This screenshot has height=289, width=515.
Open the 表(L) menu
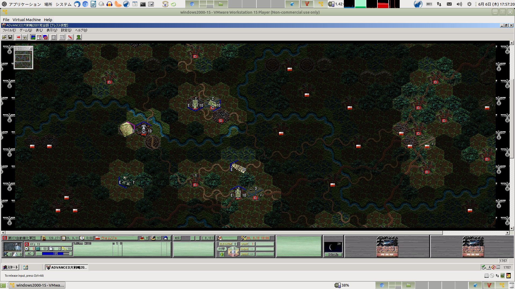pos(39,30)
